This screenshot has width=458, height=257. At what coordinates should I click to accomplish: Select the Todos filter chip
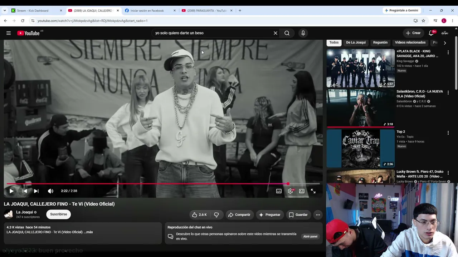334,42
